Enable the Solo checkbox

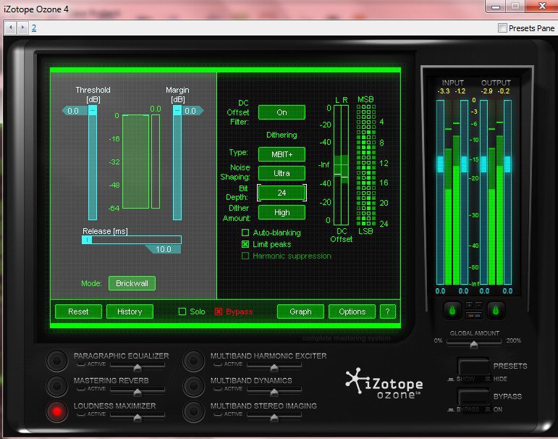(182, 312)
